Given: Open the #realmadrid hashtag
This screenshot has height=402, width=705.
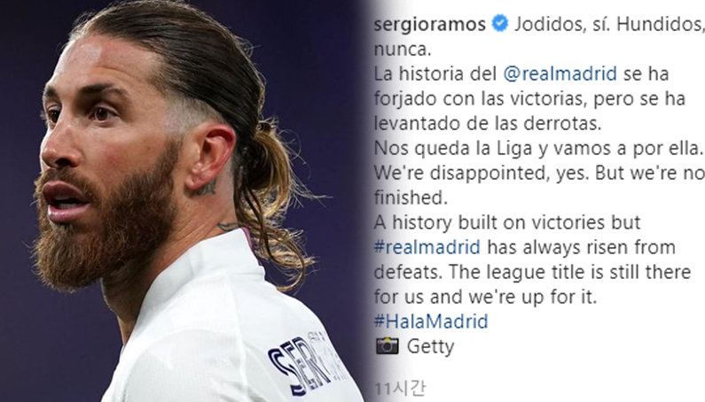Looking at the screenshot, I should pyautogui.click(x=427, y=247).
